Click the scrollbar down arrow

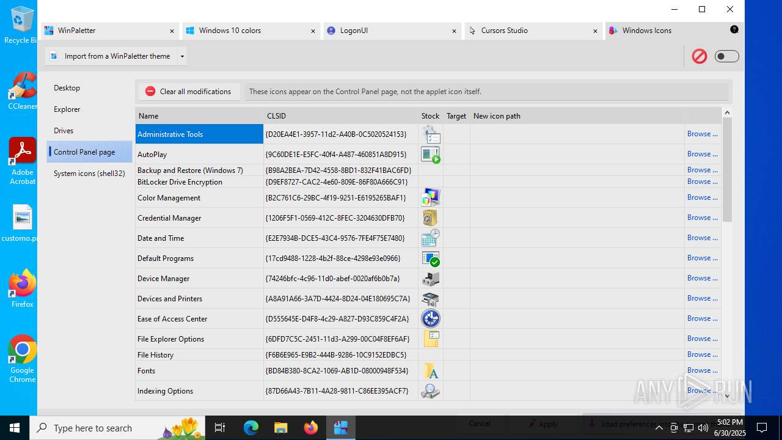[x=727, y=395]
